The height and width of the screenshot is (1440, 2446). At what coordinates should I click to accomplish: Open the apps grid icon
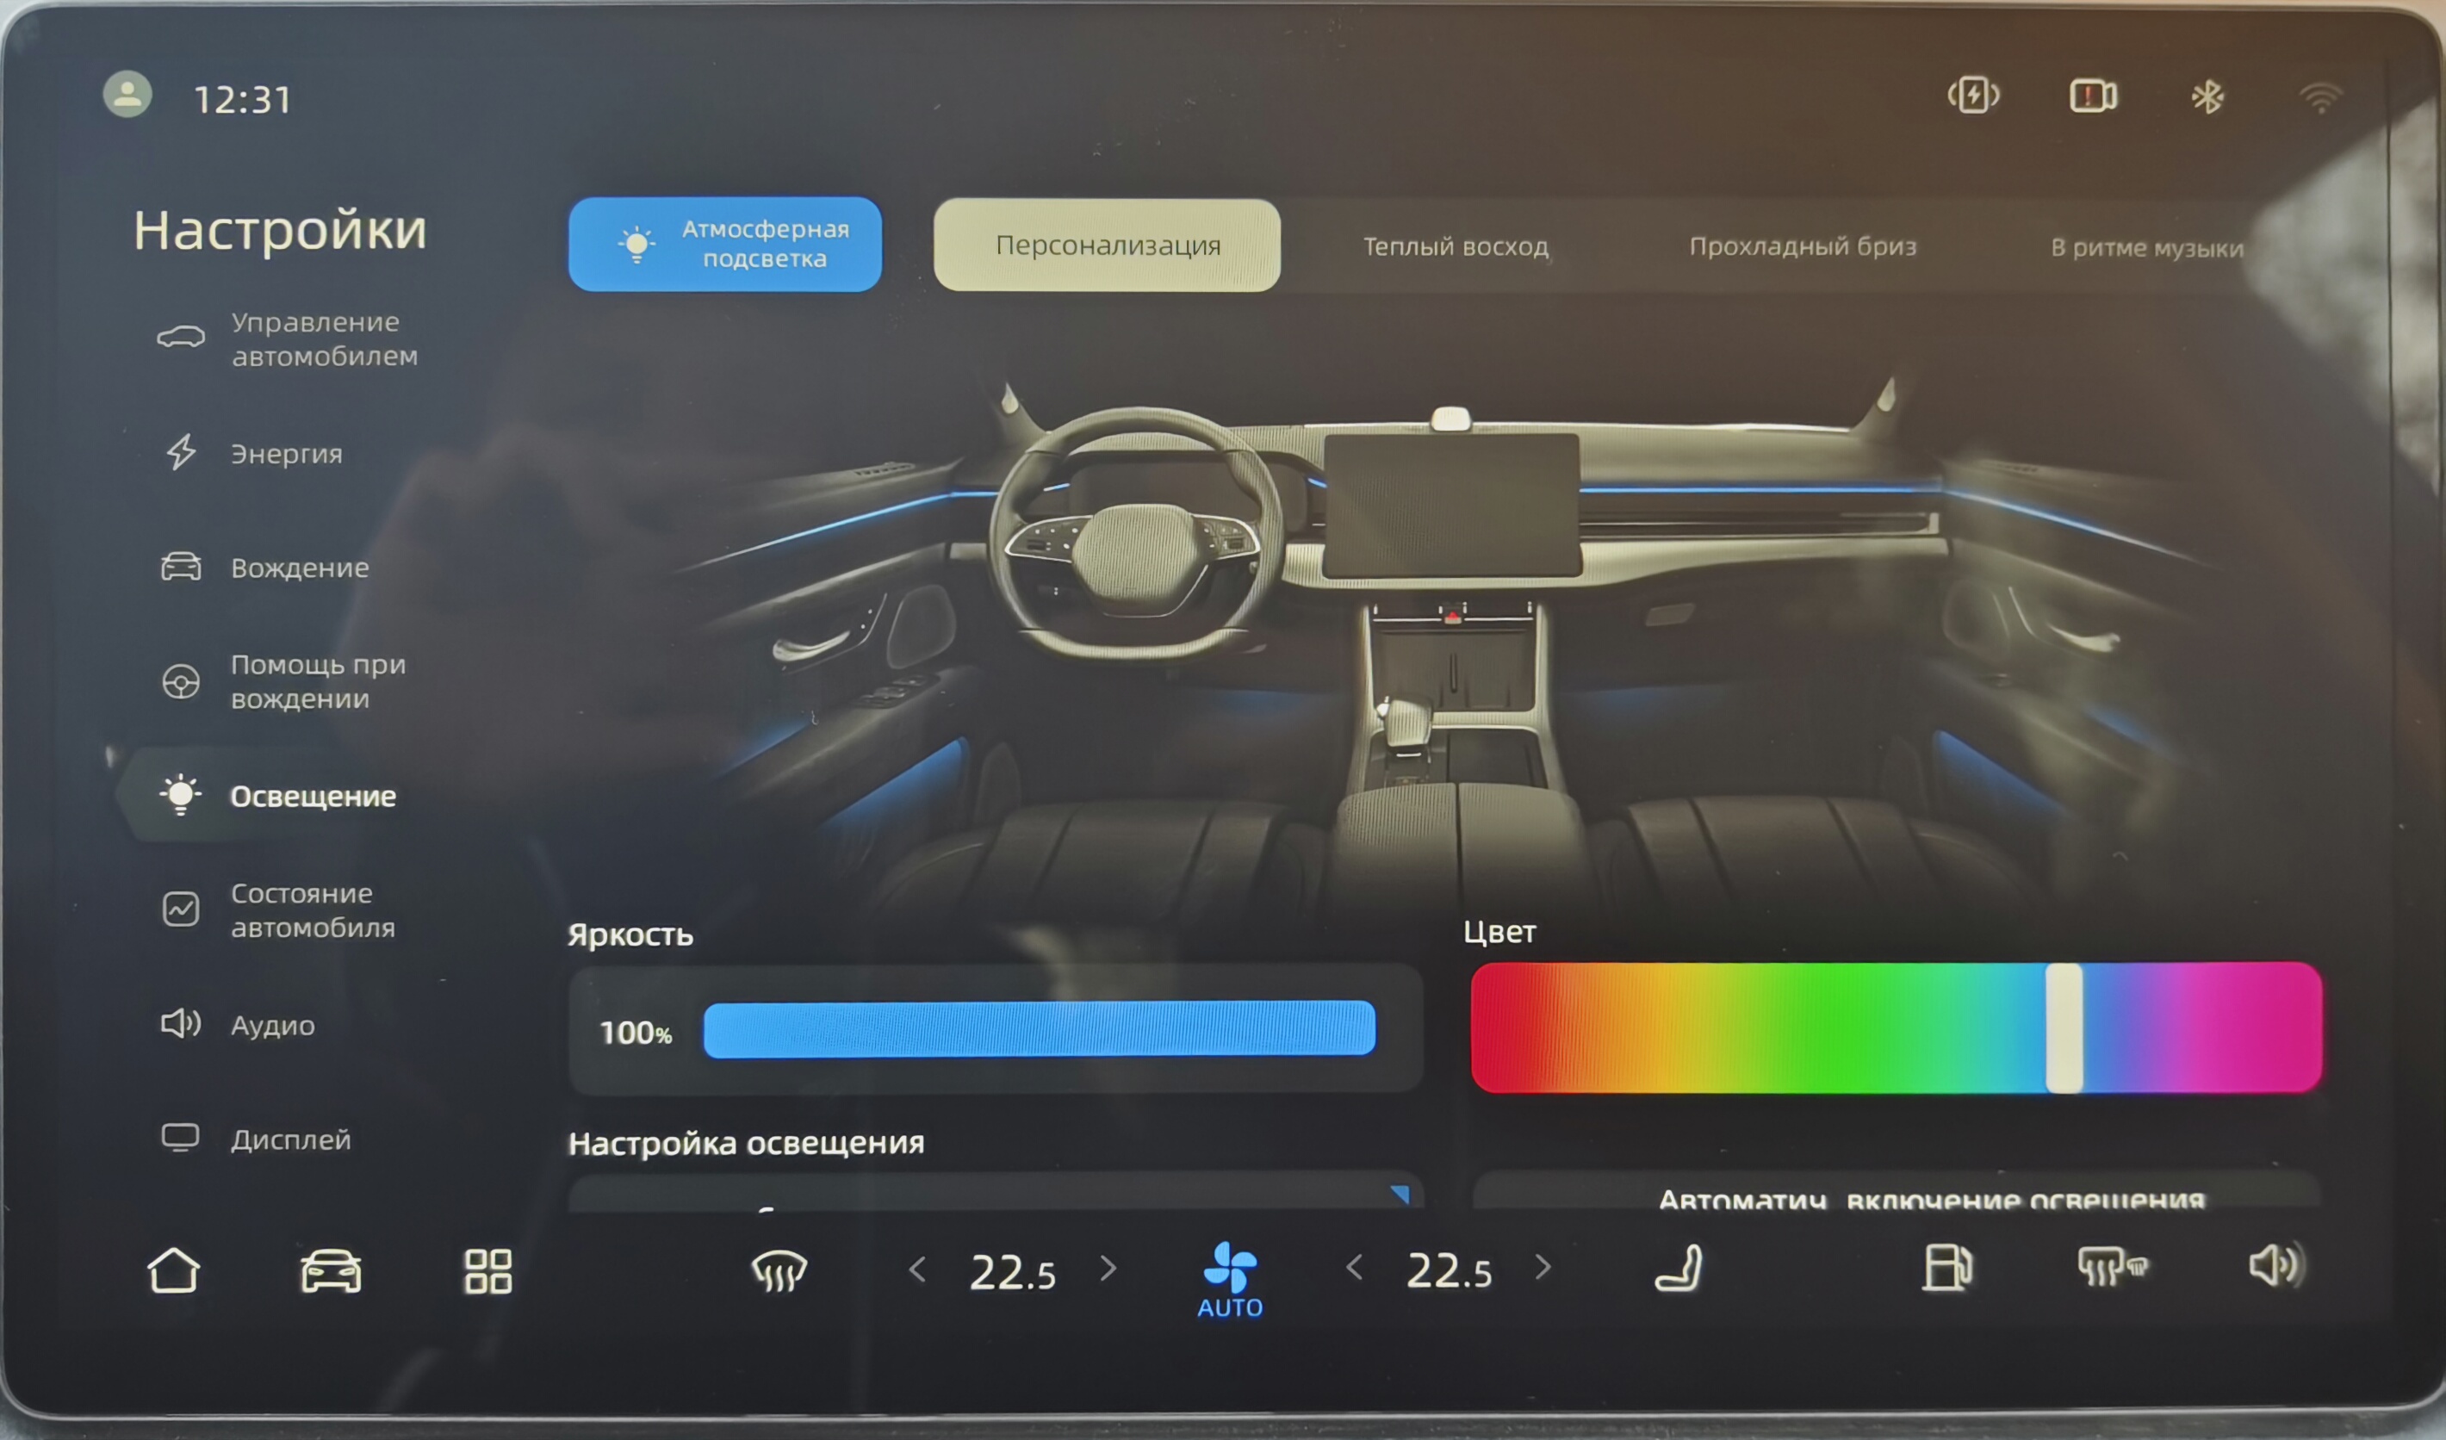click(488, 1270)
